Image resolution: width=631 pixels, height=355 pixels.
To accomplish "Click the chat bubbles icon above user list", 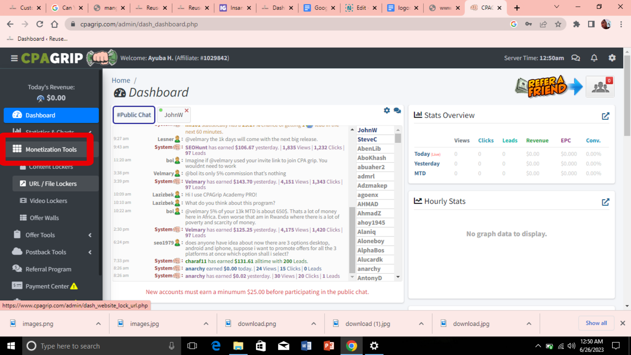I will (x=397, y=110).
